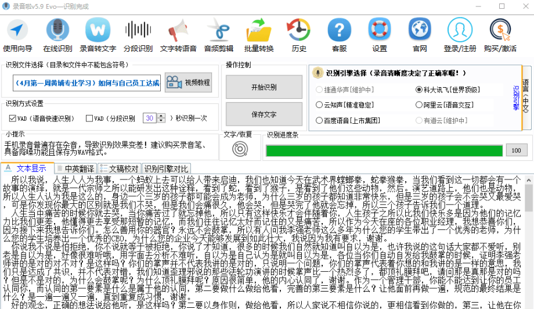Image resolution: width=534 pixels, height=309 pixels.
Task: Switch to the 识别引擎对比 tab
Action: (x=166, y=168)
